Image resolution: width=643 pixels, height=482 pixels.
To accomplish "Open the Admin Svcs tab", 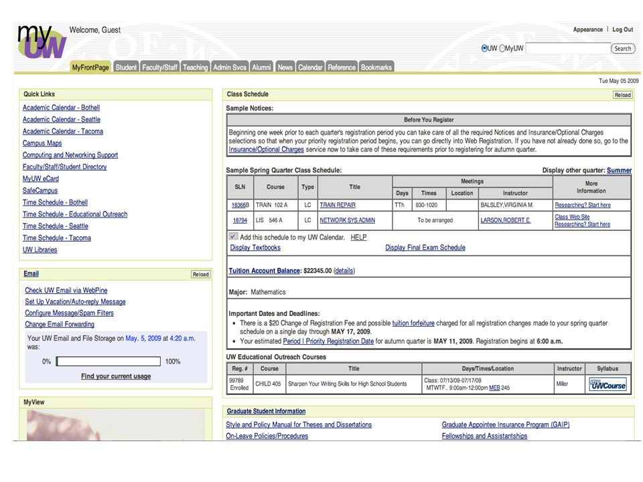I will click(230, 67).
